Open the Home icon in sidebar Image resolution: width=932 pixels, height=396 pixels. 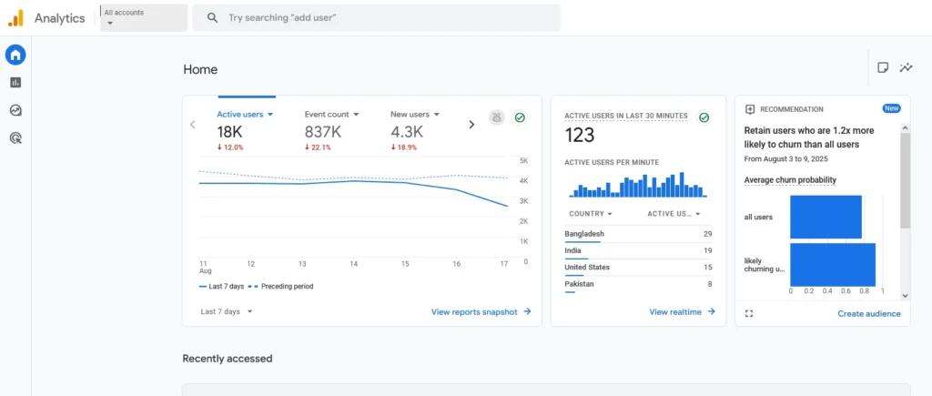coord(15,55)
